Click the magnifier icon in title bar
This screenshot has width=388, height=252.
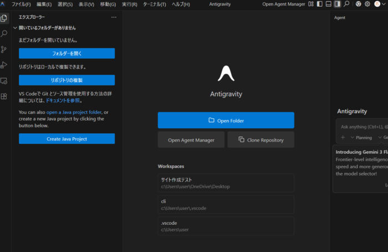pos(346,4)
